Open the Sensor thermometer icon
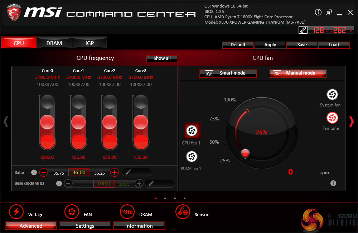 183,211
